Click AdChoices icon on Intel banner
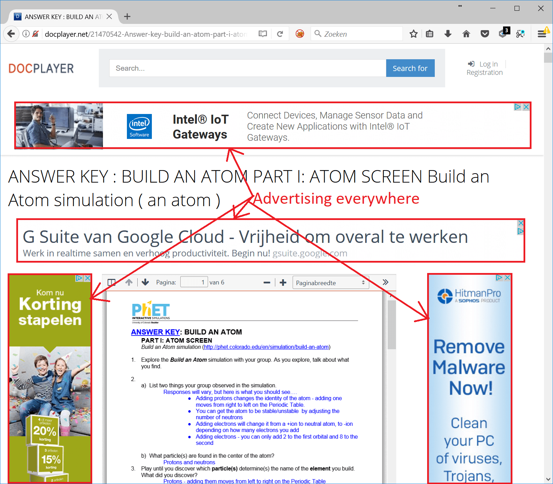Screen dimensions: 553x484 [x=518, y=107]
